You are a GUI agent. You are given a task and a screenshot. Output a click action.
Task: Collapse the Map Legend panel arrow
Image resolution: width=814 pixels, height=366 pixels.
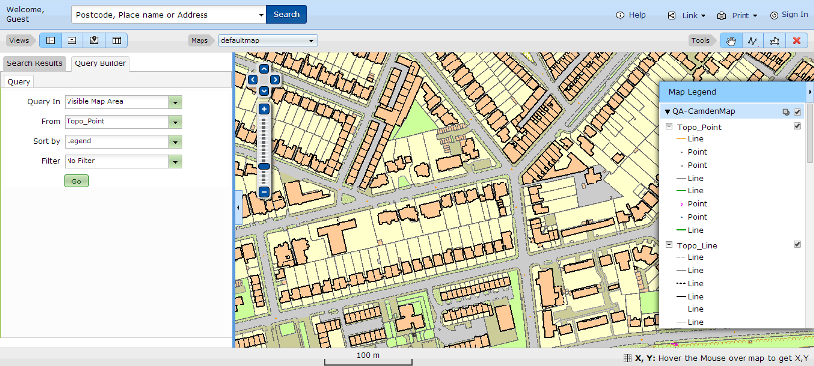tap(810, 92)
